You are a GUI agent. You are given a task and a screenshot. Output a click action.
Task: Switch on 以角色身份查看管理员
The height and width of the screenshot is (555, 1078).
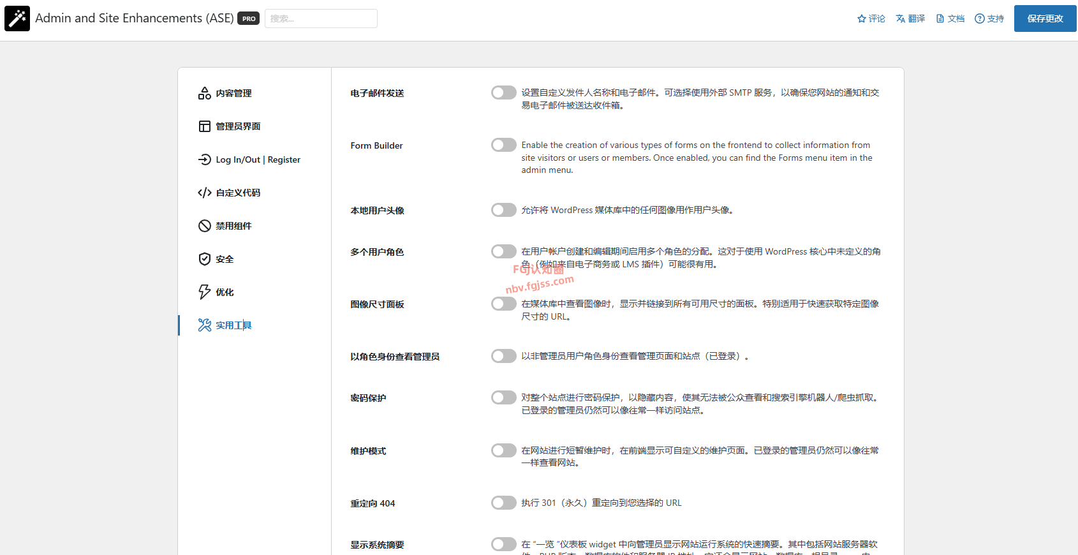(x=504, y=356)
